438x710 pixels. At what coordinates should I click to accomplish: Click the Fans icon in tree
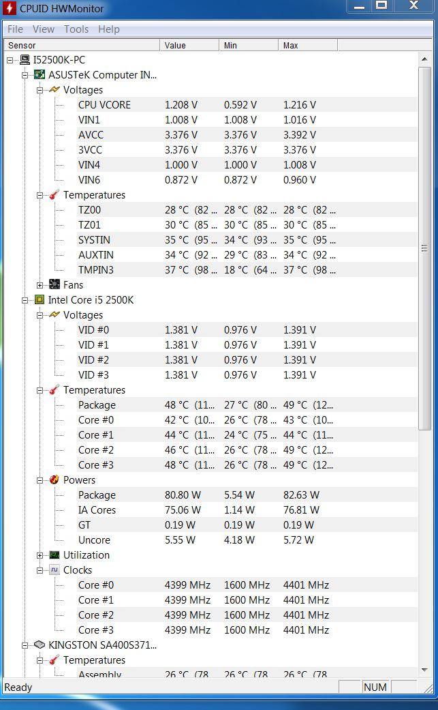(54, 285)
